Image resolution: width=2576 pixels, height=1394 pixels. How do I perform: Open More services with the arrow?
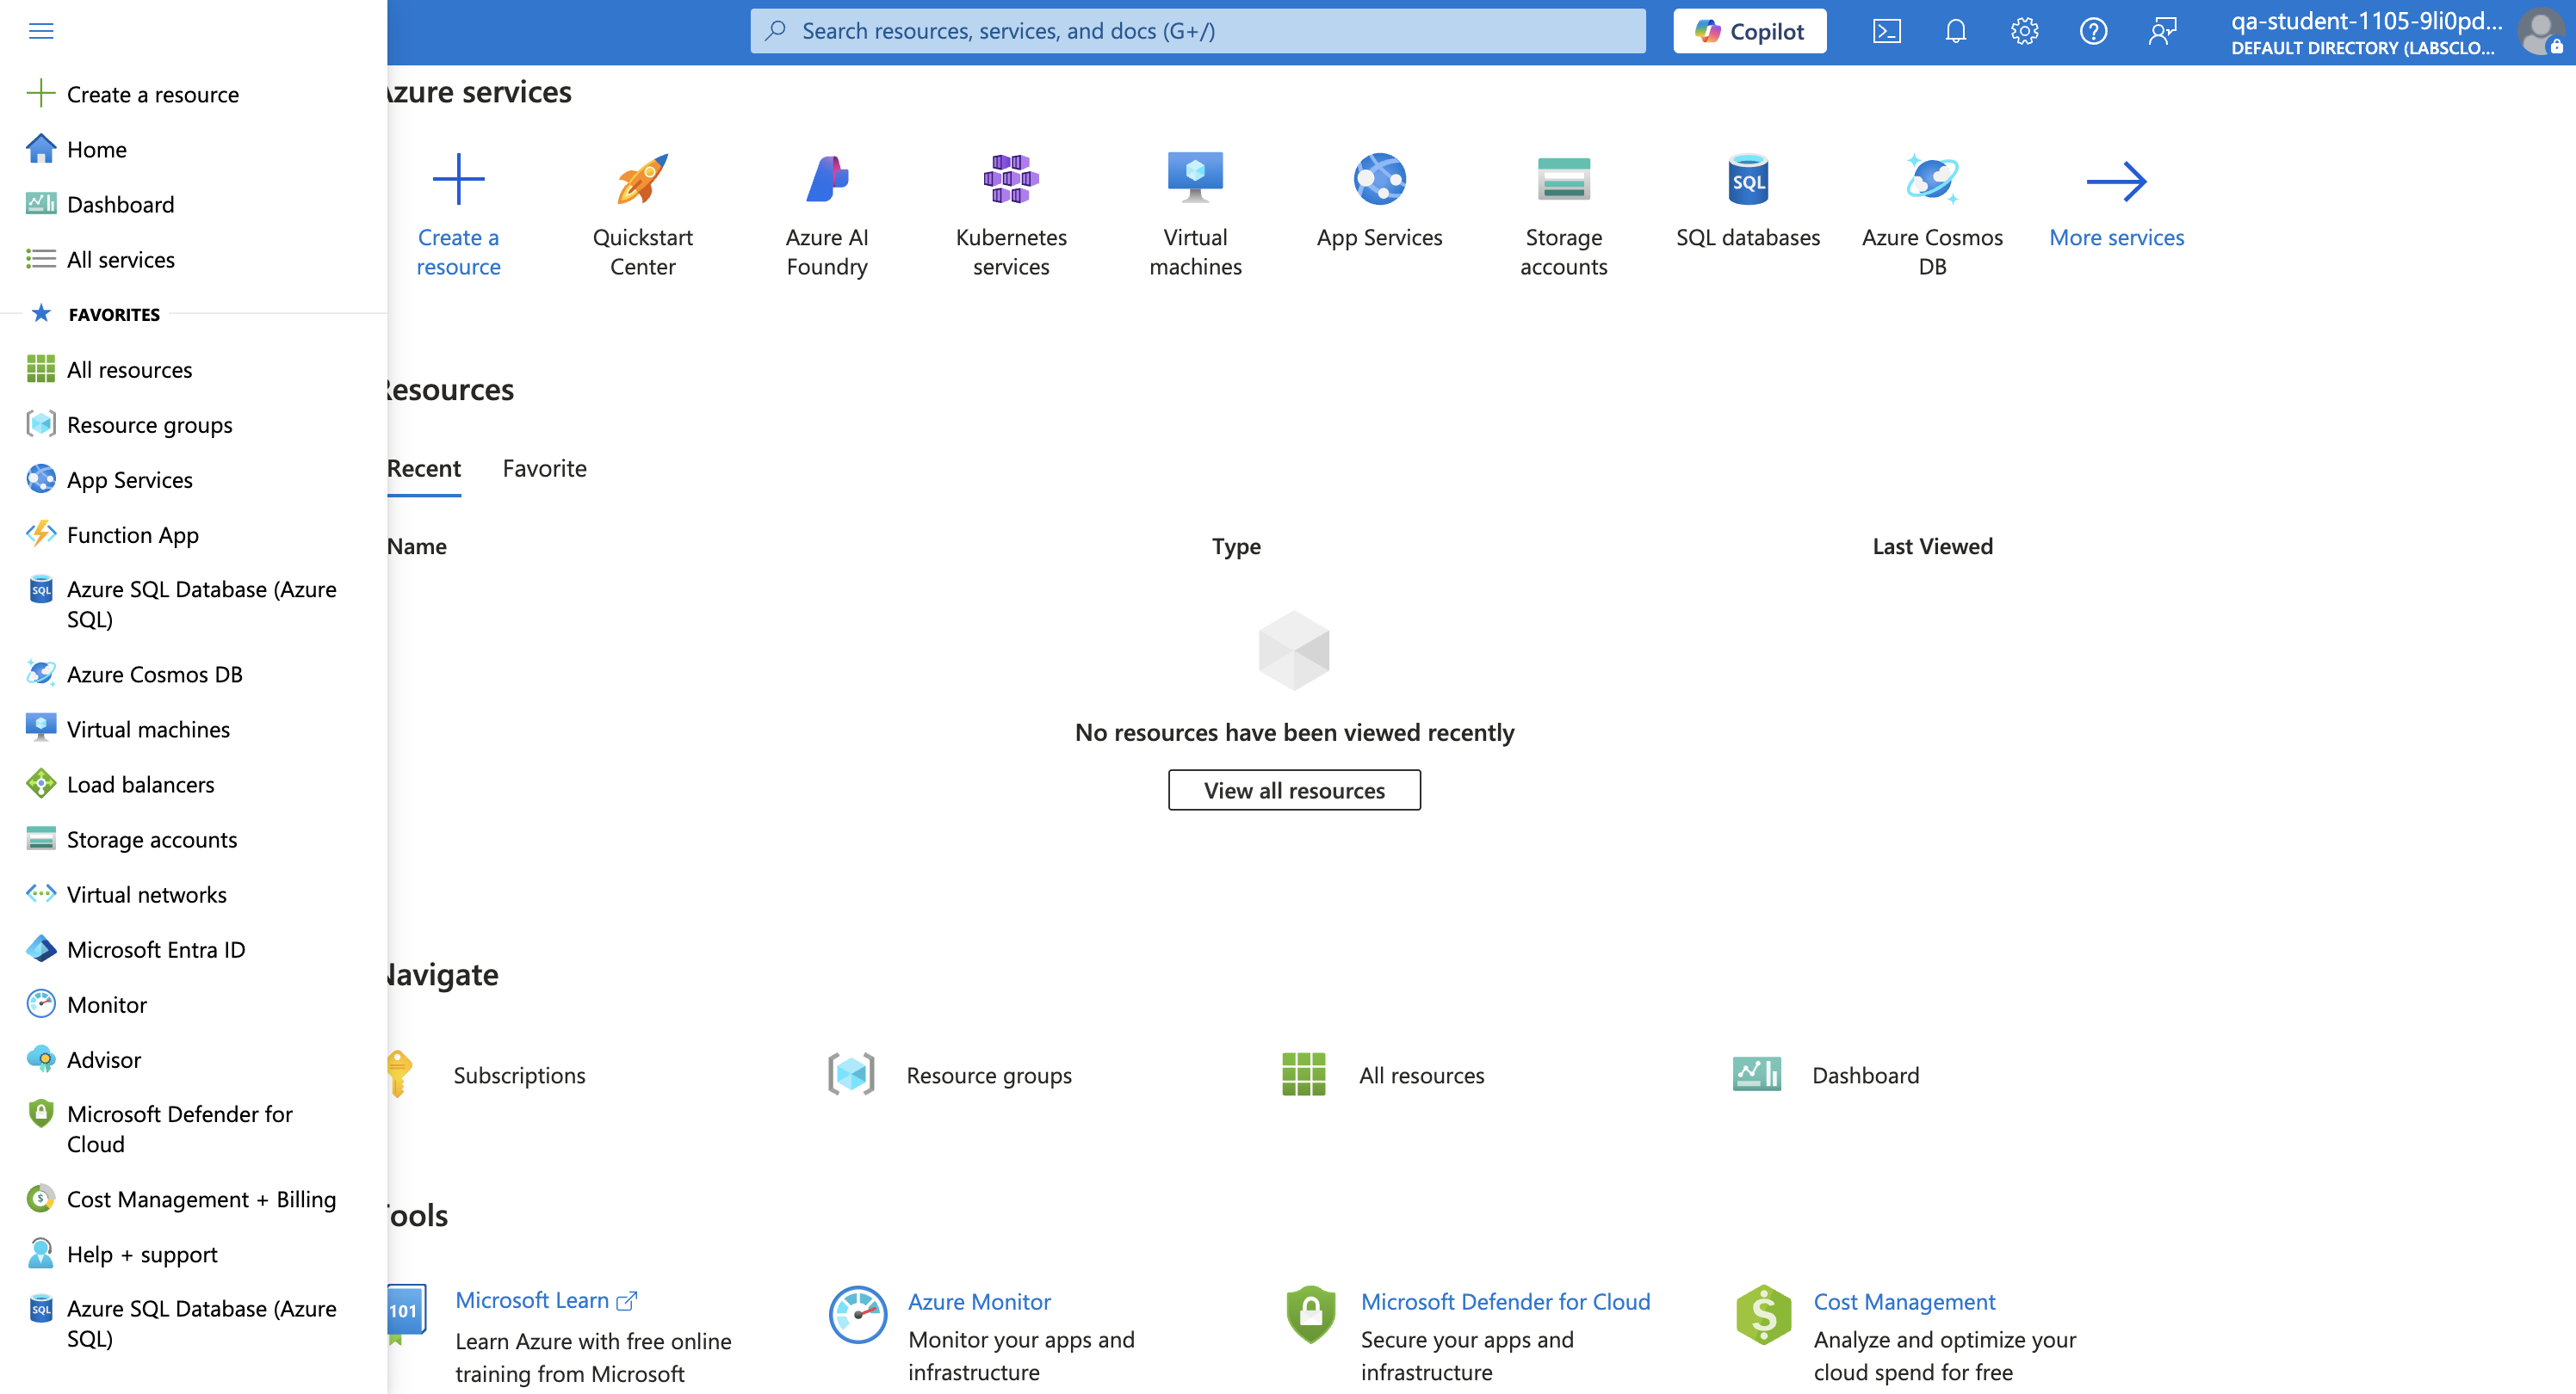click(x=2116, y=200)
